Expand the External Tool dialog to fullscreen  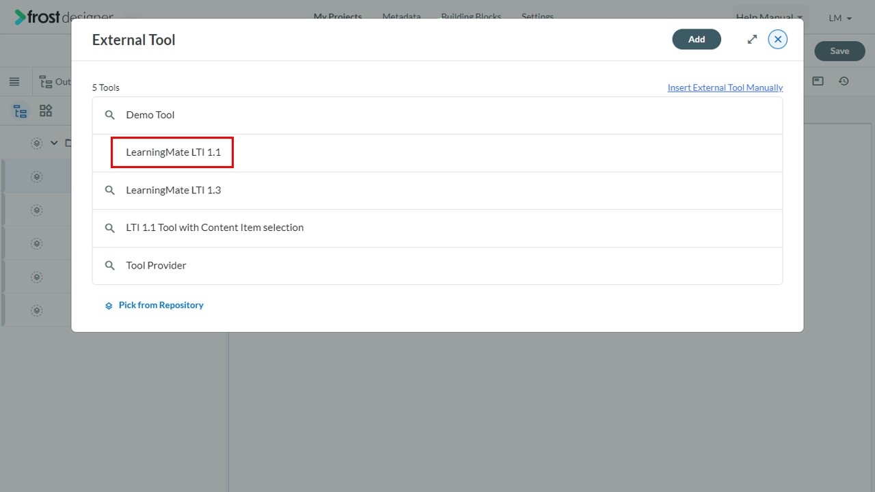752,40
